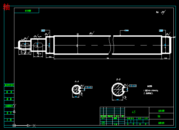The image size is (179, 130).
Task: Select the leftmost keyway slot on the shaft
Action: 25,45
